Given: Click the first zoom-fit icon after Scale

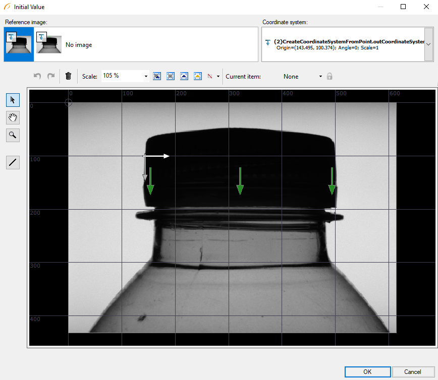Looking at the screenshot, I should click(157, 76).
